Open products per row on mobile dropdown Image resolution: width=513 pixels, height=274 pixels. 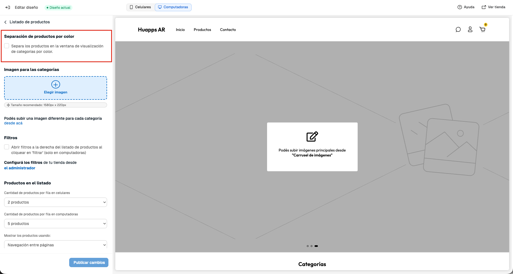pyautogui.click(x=55, y=202)
